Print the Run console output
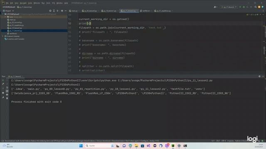 coord(7,95)
